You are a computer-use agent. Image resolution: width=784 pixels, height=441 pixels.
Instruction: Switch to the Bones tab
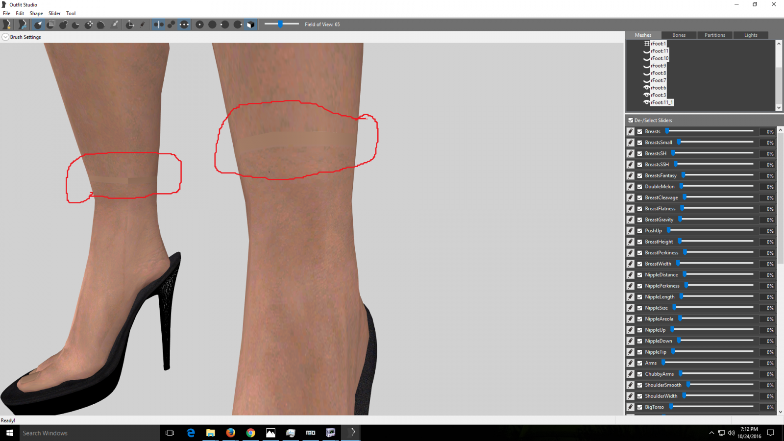pos(679,35)
